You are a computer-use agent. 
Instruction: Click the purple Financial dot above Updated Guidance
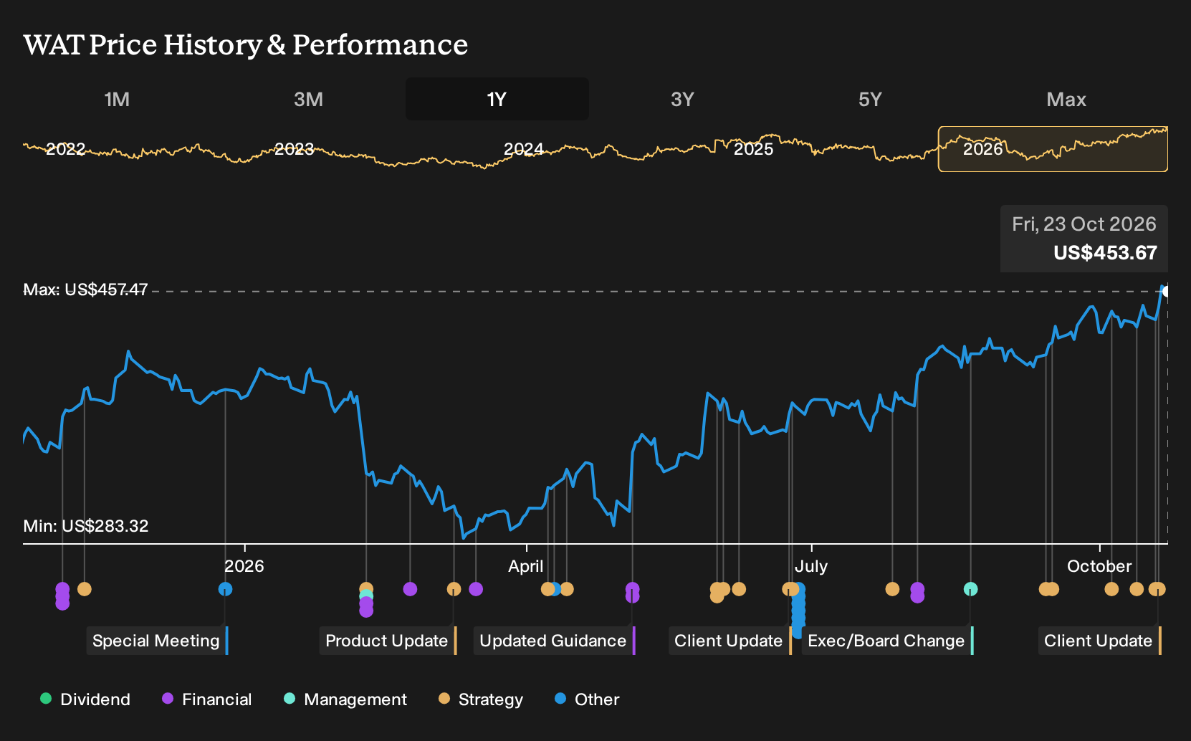point(632,589)
